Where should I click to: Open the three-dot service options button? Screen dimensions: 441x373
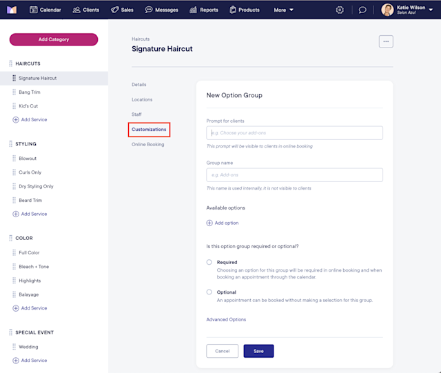point(386,41)
